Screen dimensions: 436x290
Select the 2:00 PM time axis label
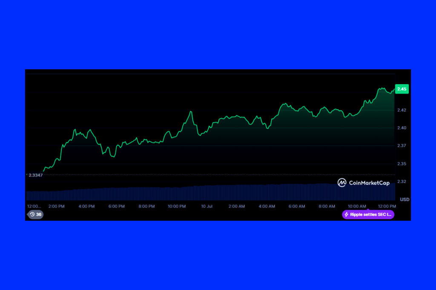56,206
